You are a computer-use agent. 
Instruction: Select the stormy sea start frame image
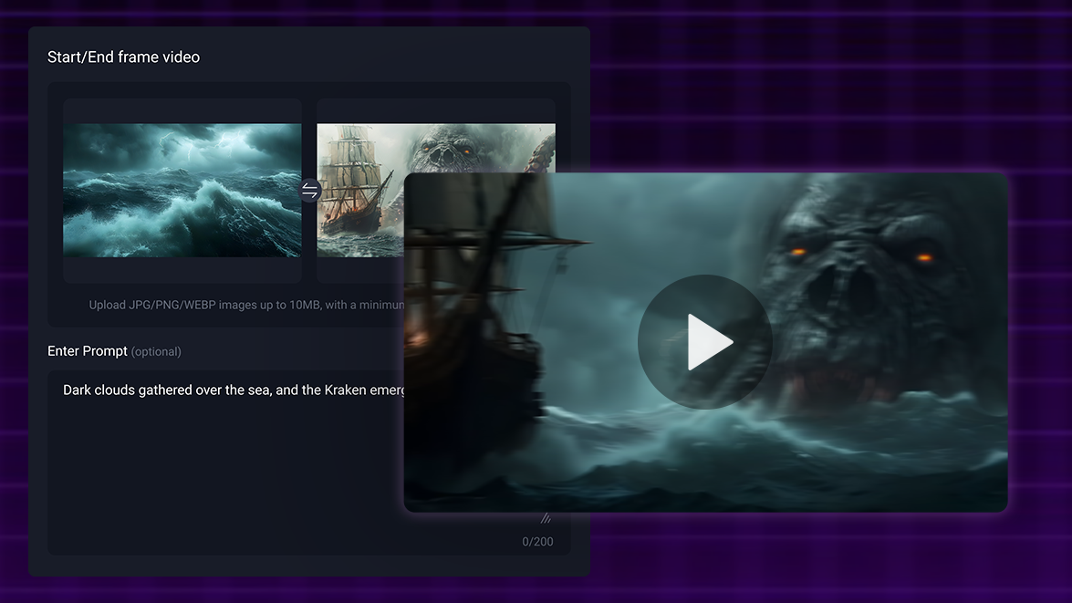tap(182, 191)
